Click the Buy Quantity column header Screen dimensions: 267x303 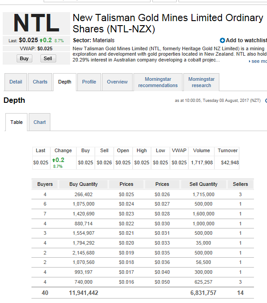point(84,184)
